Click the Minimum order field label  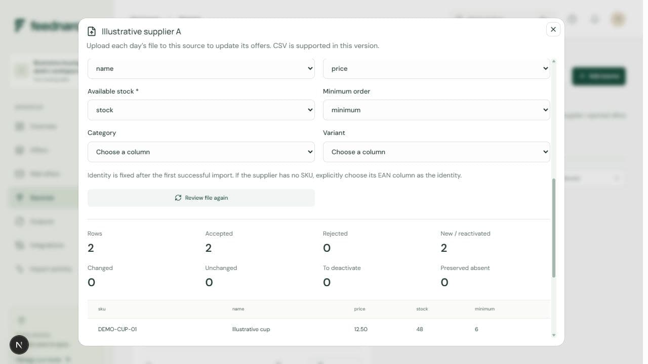(x=346, y=92)
